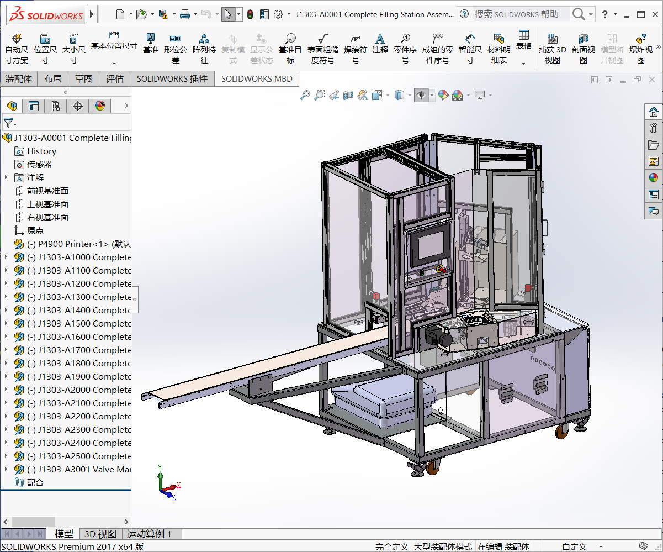Open the Options gear icon
The width and height of the screenshot is (663, 552).
click(278, 14)
